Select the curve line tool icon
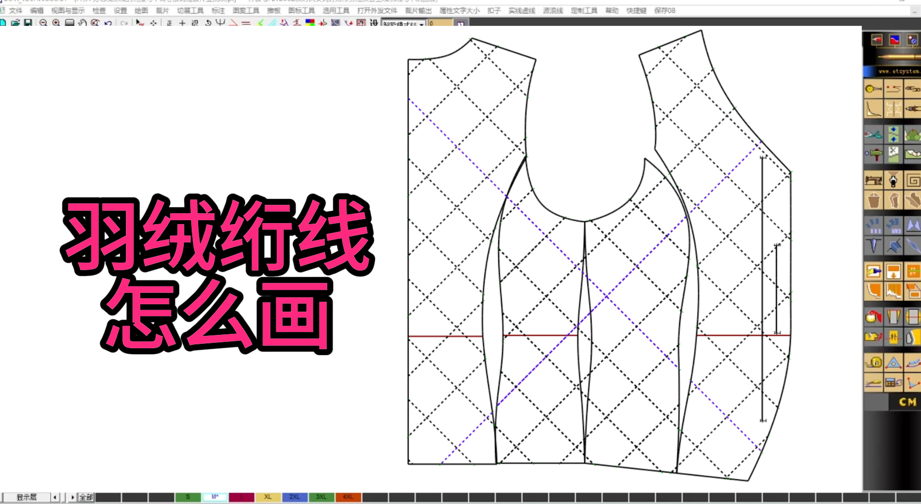The height and width of the screenshot is (504, 921). (x=873, y=109)
